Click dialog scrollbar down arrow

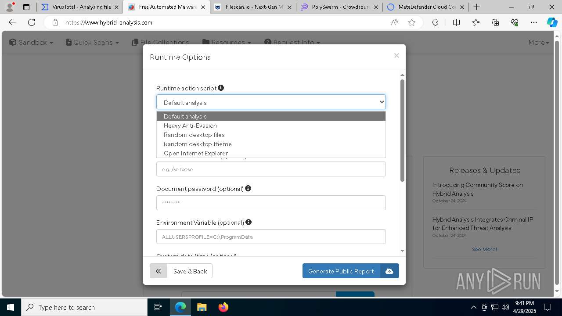tap(402, 251)
